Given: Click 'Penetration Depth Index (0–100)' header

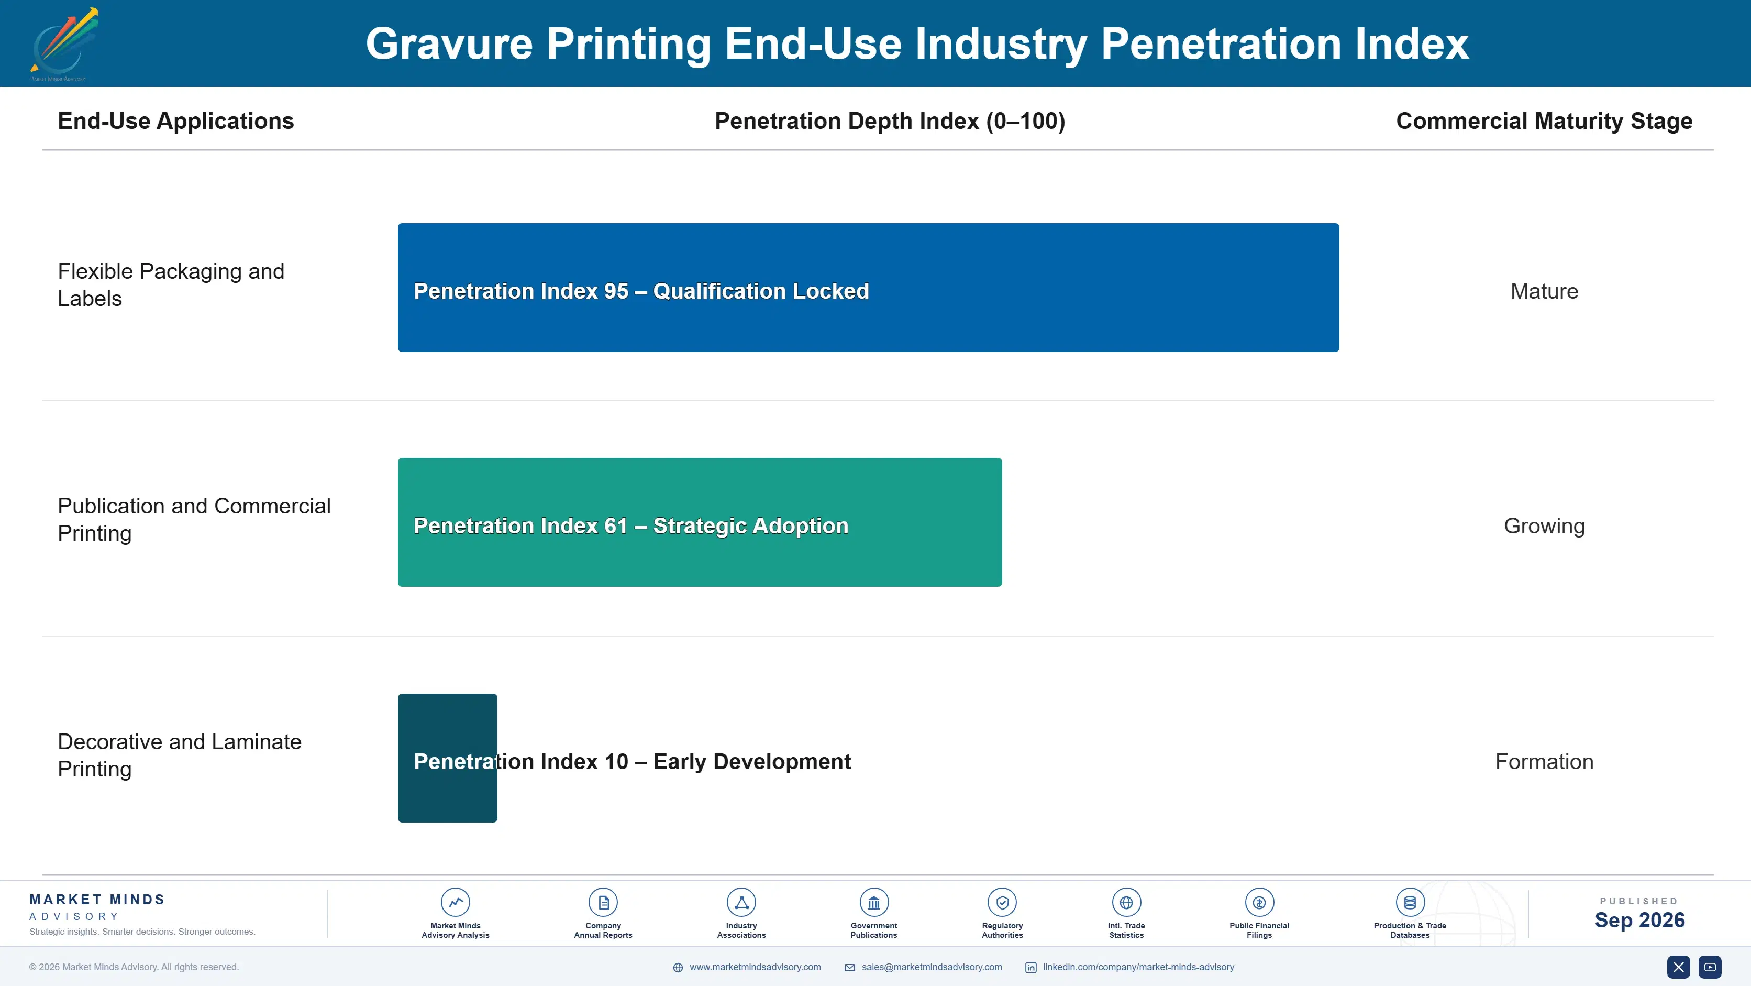Looking at the screenshot, I should pyautogui.click(x=890, y=121).
